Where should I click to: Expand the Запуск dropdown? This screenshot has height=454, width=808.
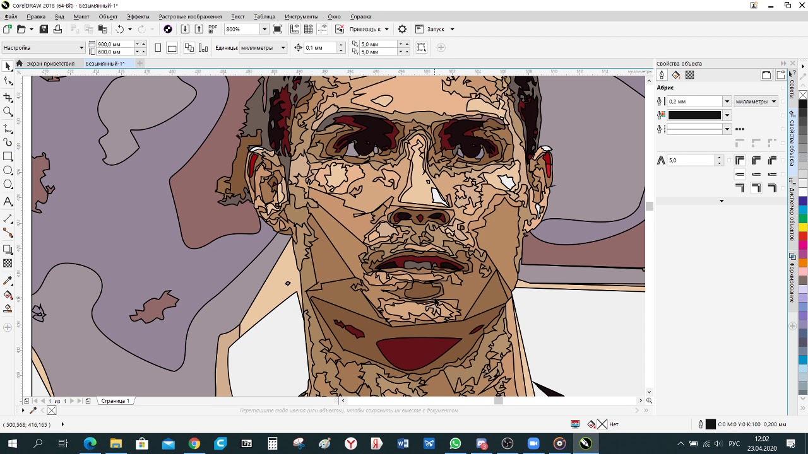[x=452, y=29]
